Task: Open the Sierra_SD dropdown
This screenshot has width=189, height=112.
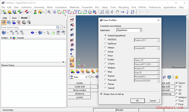Action: (x=147, y=60)
